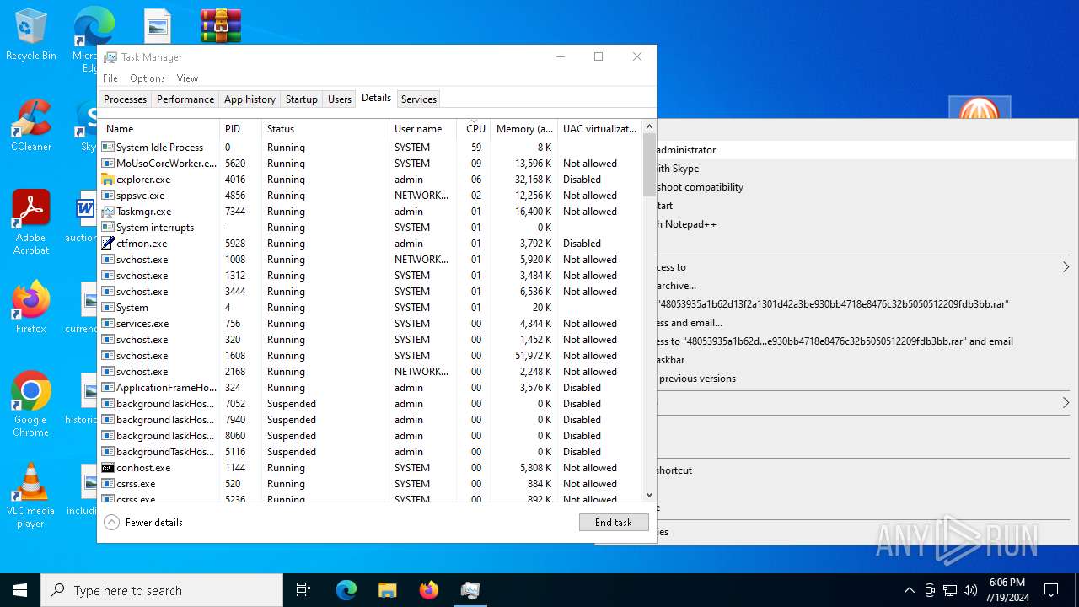This screenshot has height=607, width=1079.
Task: Switch to the Performance tab
Action: [x=185, y=99]
